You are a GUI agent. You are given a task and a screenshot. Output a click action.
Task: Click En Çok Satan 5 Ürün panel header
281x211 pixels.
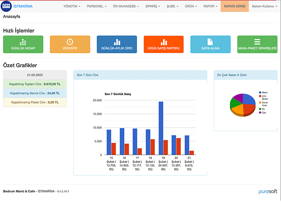coord(246,75)
